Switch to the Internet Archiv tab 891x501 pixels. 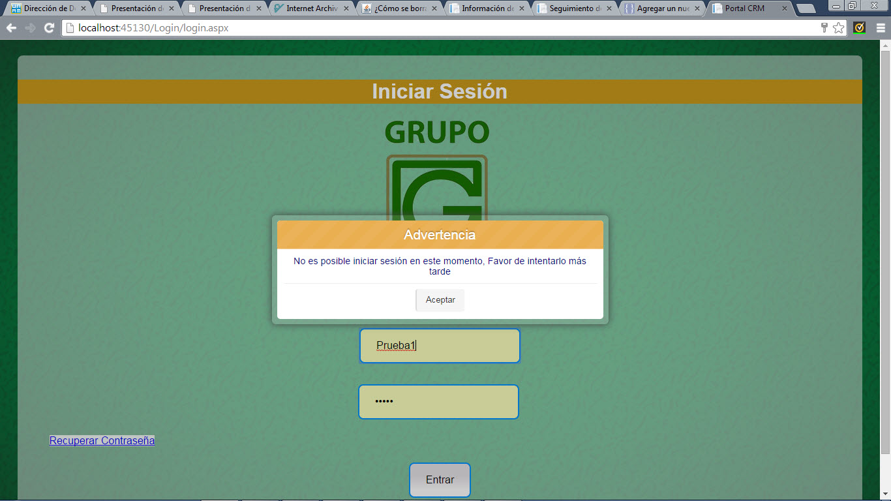[x=312, y=9]
